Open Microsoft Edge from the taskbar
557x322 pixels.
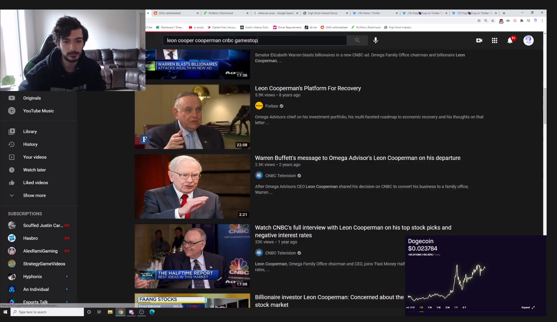[152, 312]
